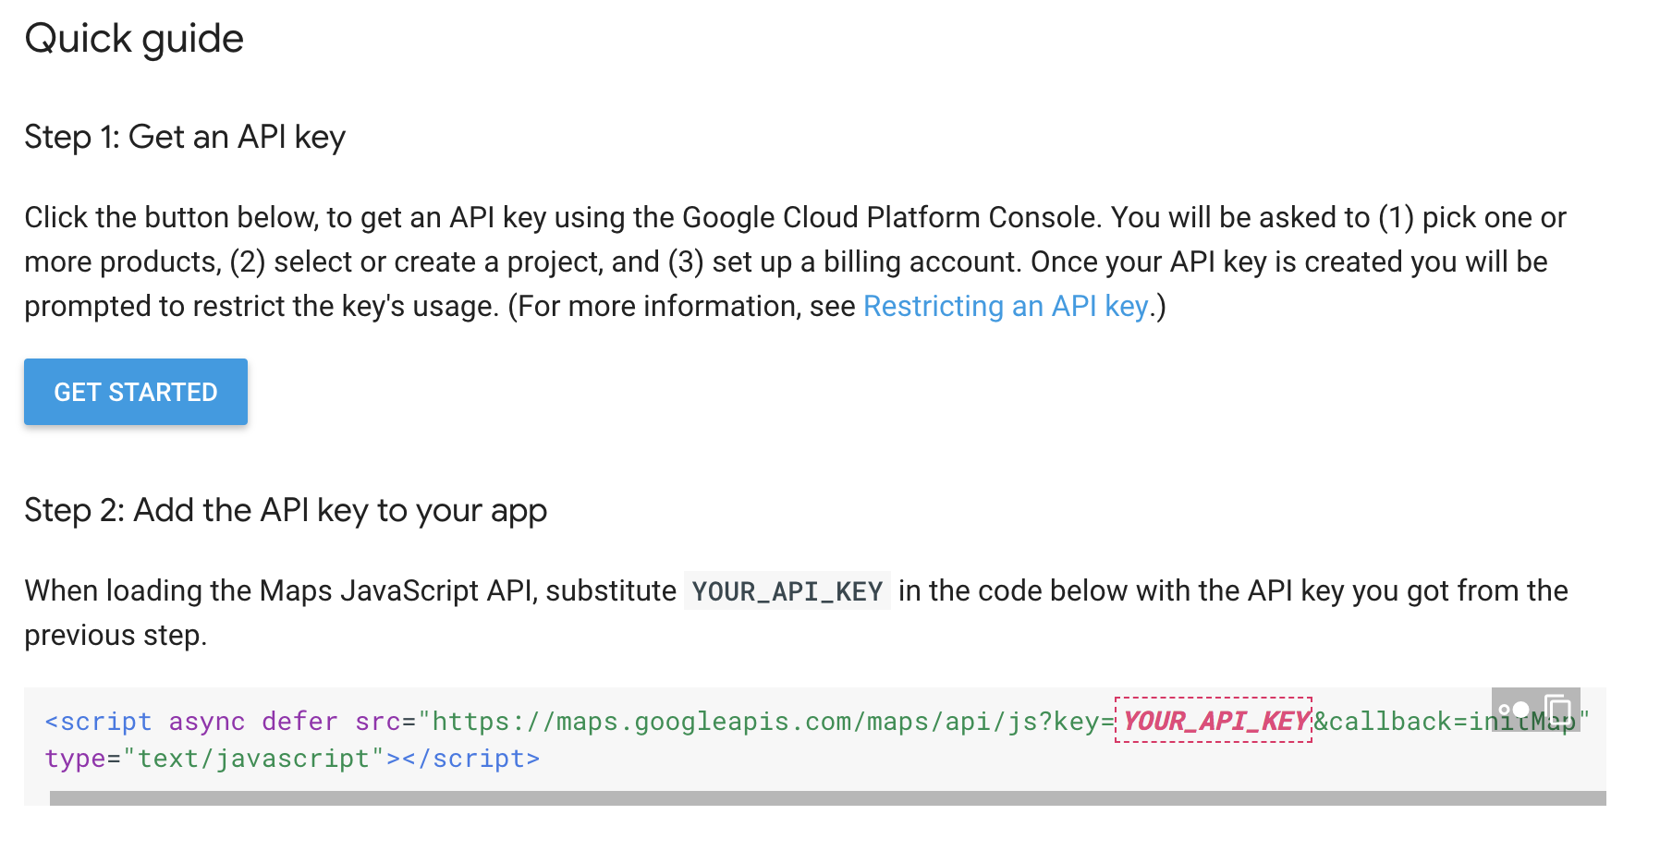This screenshot has width=1660, height=863.
Task: Click the code block horizontal scrollbar
Action: pyautogui.click(x=828, y=798)
